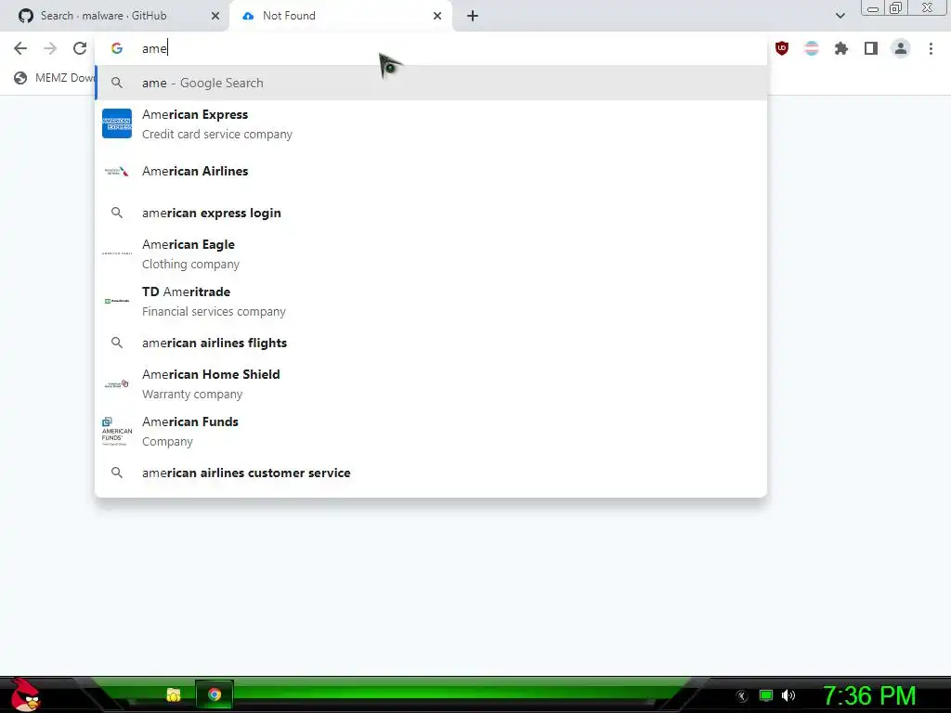Viewport: 951px width, 713px height.
Task: Open the Angry Birds start button
Action: pyautogui.click(x=25, y=694)
